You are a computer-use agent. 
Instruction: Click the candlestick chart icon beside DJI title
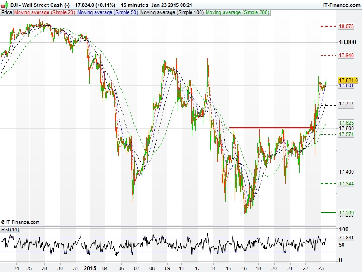coord(5,5)
